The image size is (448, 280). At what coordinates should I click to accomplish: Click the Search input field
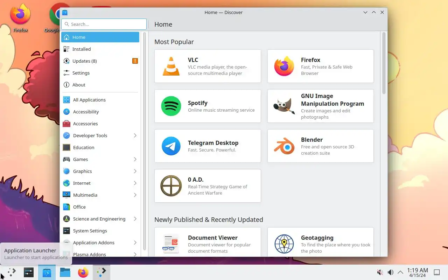coord(104,24)
